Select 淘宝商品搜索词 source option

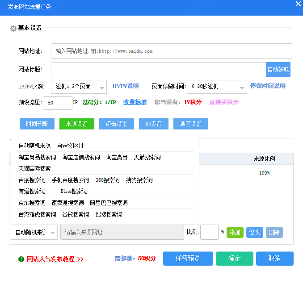pyautogui.click(x=37, y=157)
